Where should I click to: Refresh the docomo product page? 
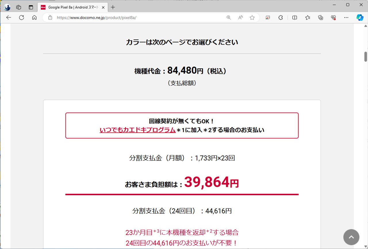(x=21, y=18)
